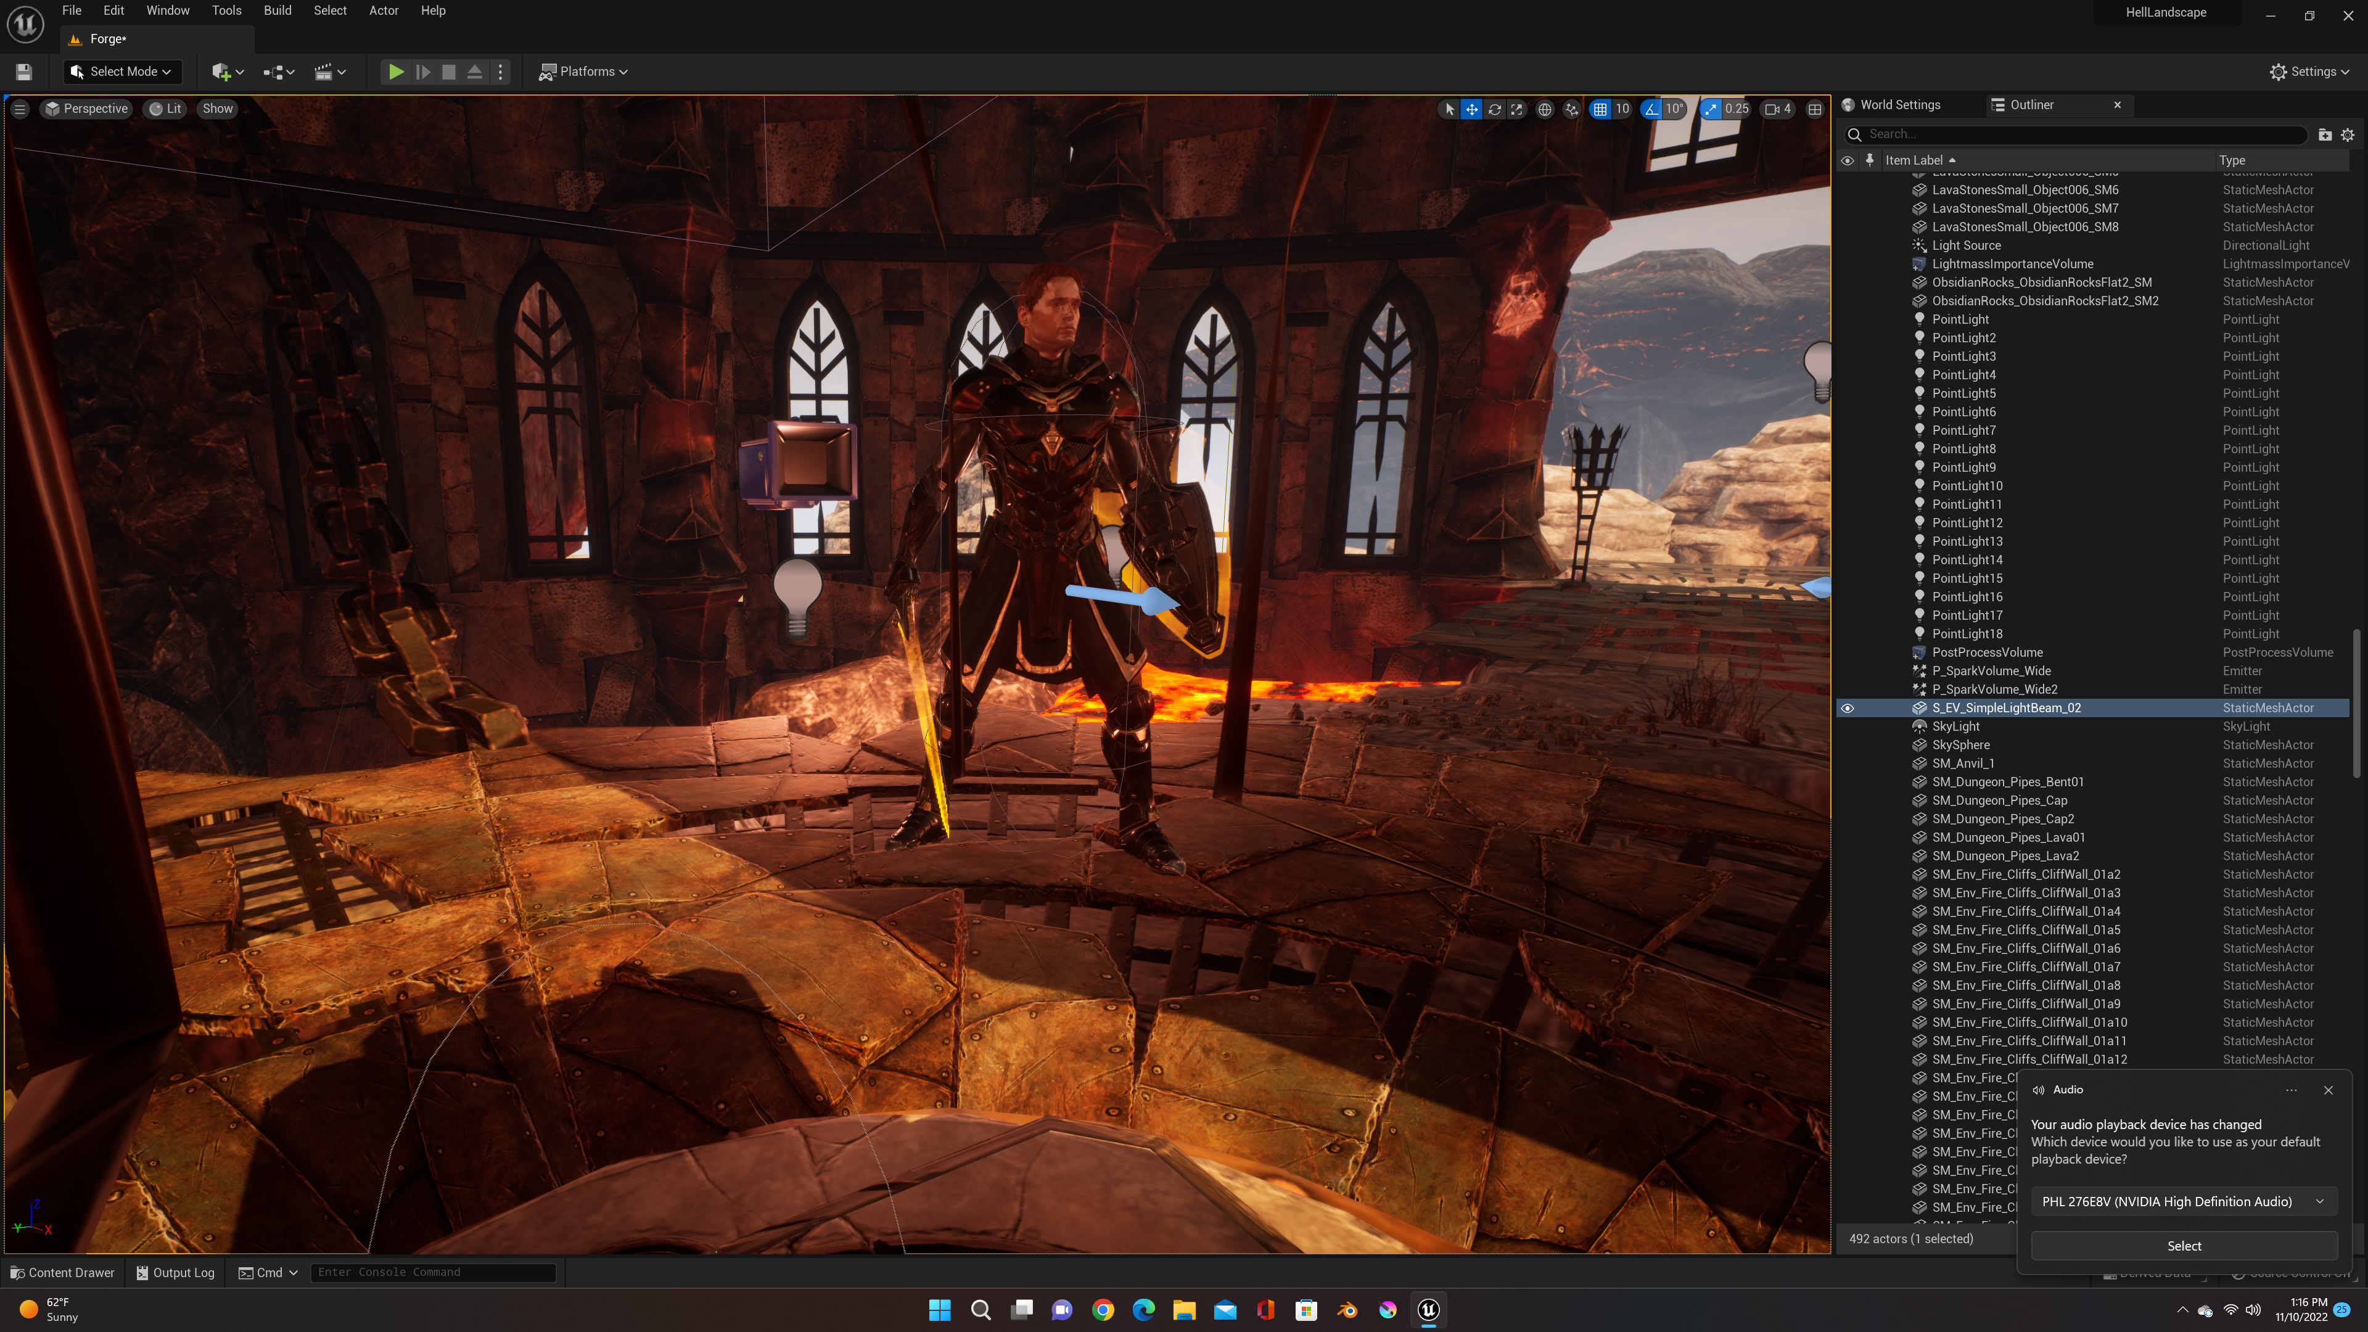Activate the scale gizmo tool

[1517, 109]
